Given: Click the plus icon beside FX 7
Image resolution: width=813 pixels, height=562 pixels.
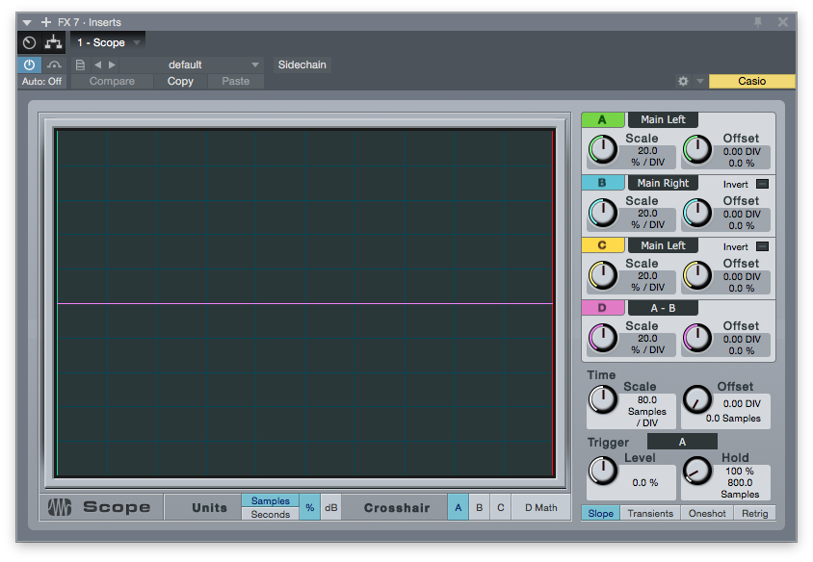Looking at the screenshot, I should pos(46,22).
